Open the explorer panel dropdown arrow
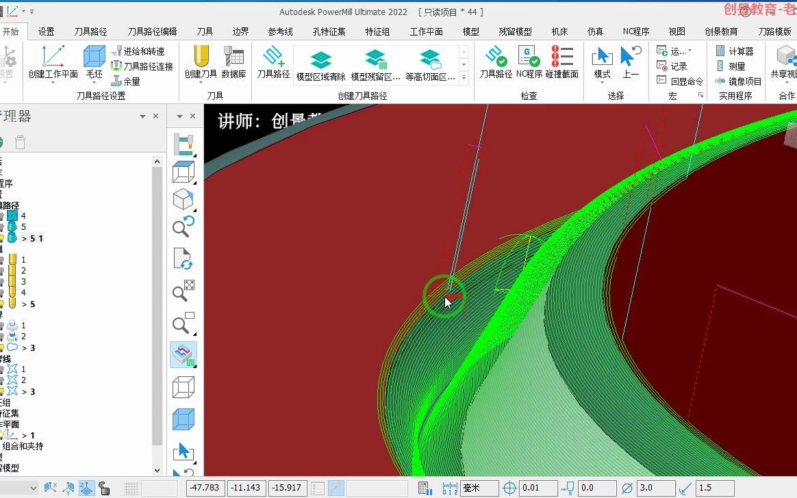The height and width of the screenshot is (498, 797). 142,116
